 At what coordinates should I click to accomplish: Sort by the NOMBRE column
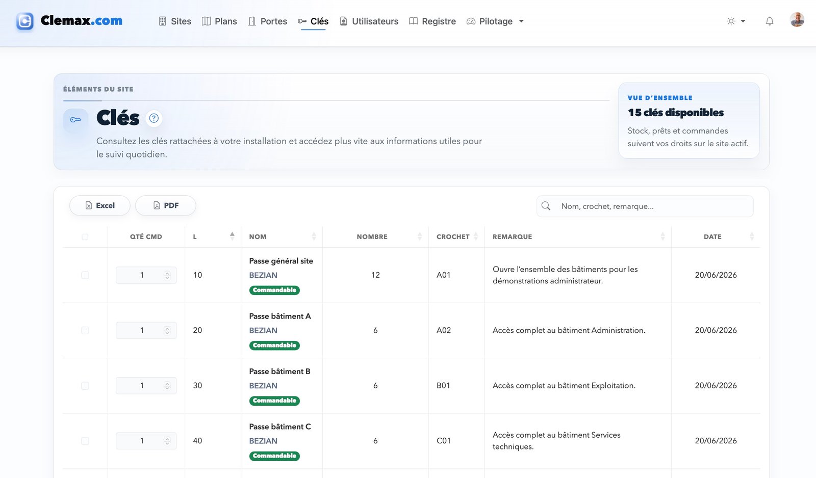[375, 236]
